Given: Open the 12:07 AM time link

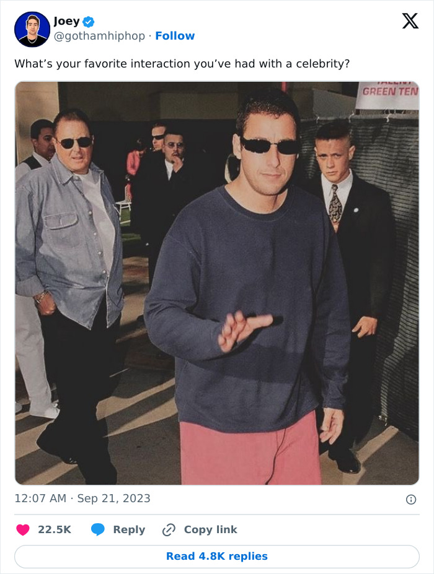Looking at the screenshot, I should pyautogui.click(x=40, y=498).
